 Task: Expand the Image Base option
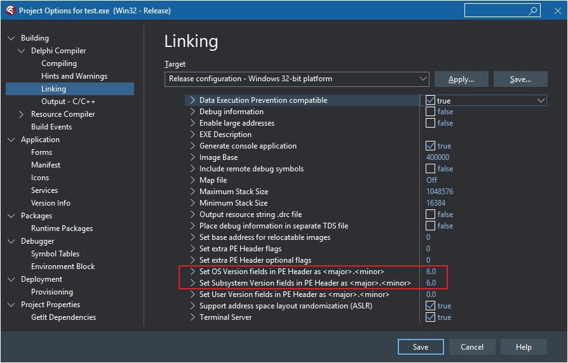[193, 157]
